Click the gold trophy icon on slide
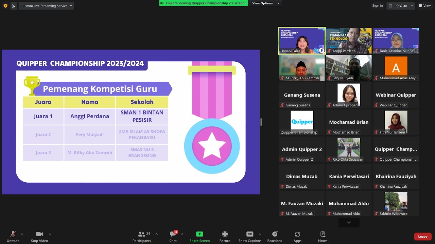Image resolution: width=435 pixels, height=244 pixels. pos(32,86)
